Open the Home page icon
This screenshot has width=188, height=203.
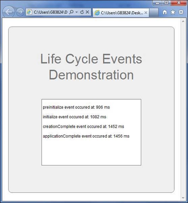[165, 12]
